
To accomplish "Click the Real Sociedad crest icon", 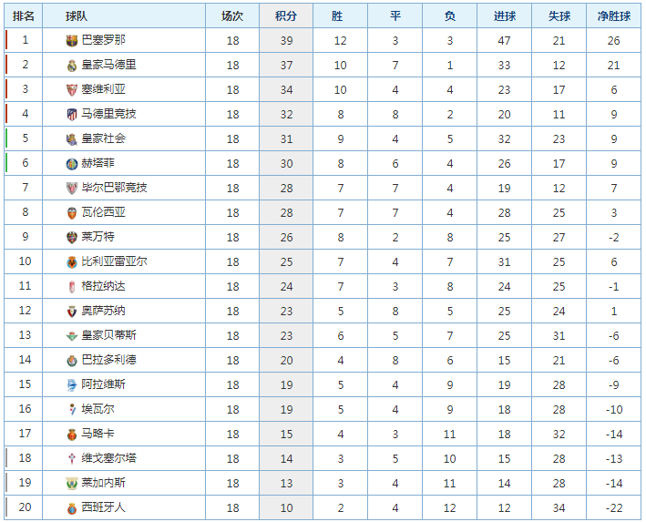I will (72, 138).
